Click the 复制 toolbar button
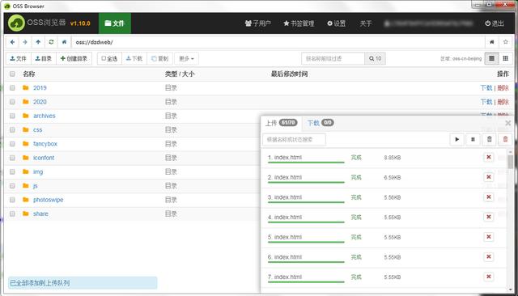Screen dimensions: 518x296 (x=160, y=58)
